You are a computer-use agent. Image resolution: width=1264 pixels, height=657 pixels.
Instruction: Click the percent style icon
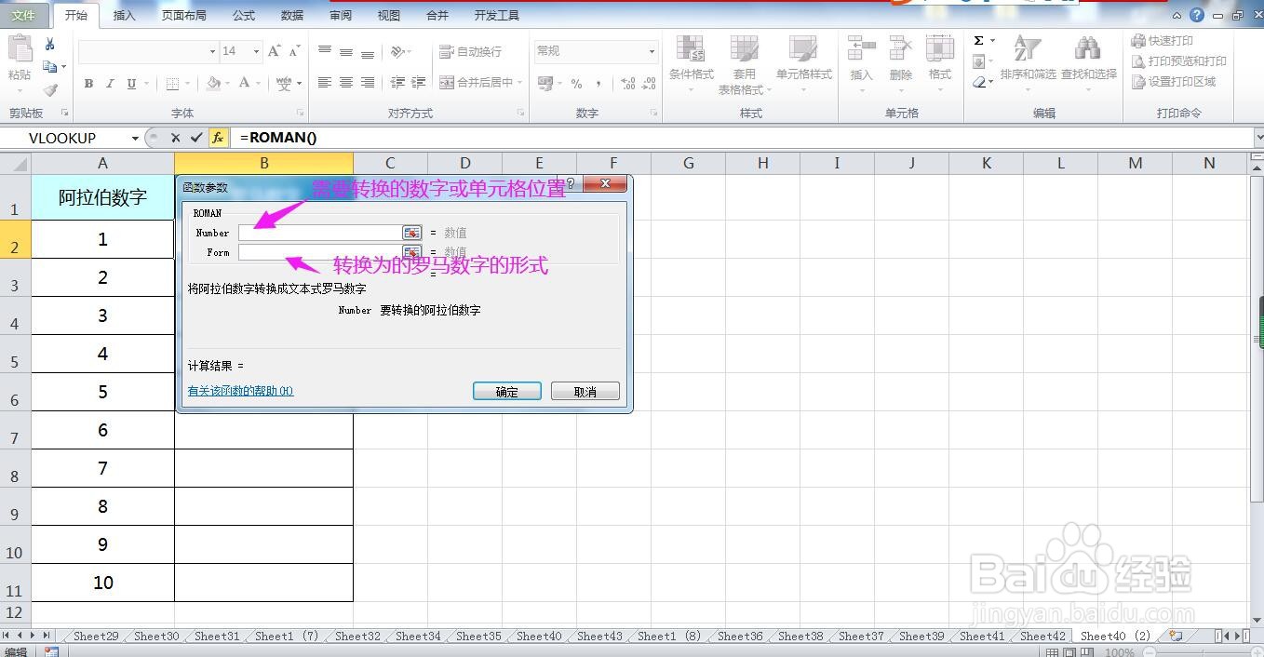[x=576, y=84]
